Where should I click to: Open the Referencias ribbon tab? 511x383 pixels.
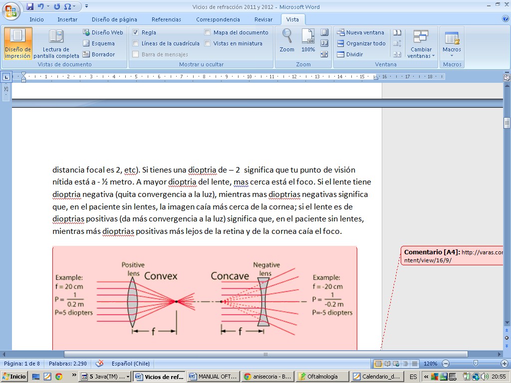[x=166, y=19]
